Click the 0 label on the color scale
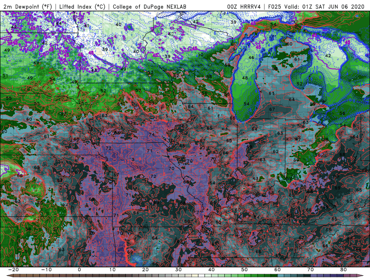The width and height of the screenshot is (370, 278). (79, 270)
